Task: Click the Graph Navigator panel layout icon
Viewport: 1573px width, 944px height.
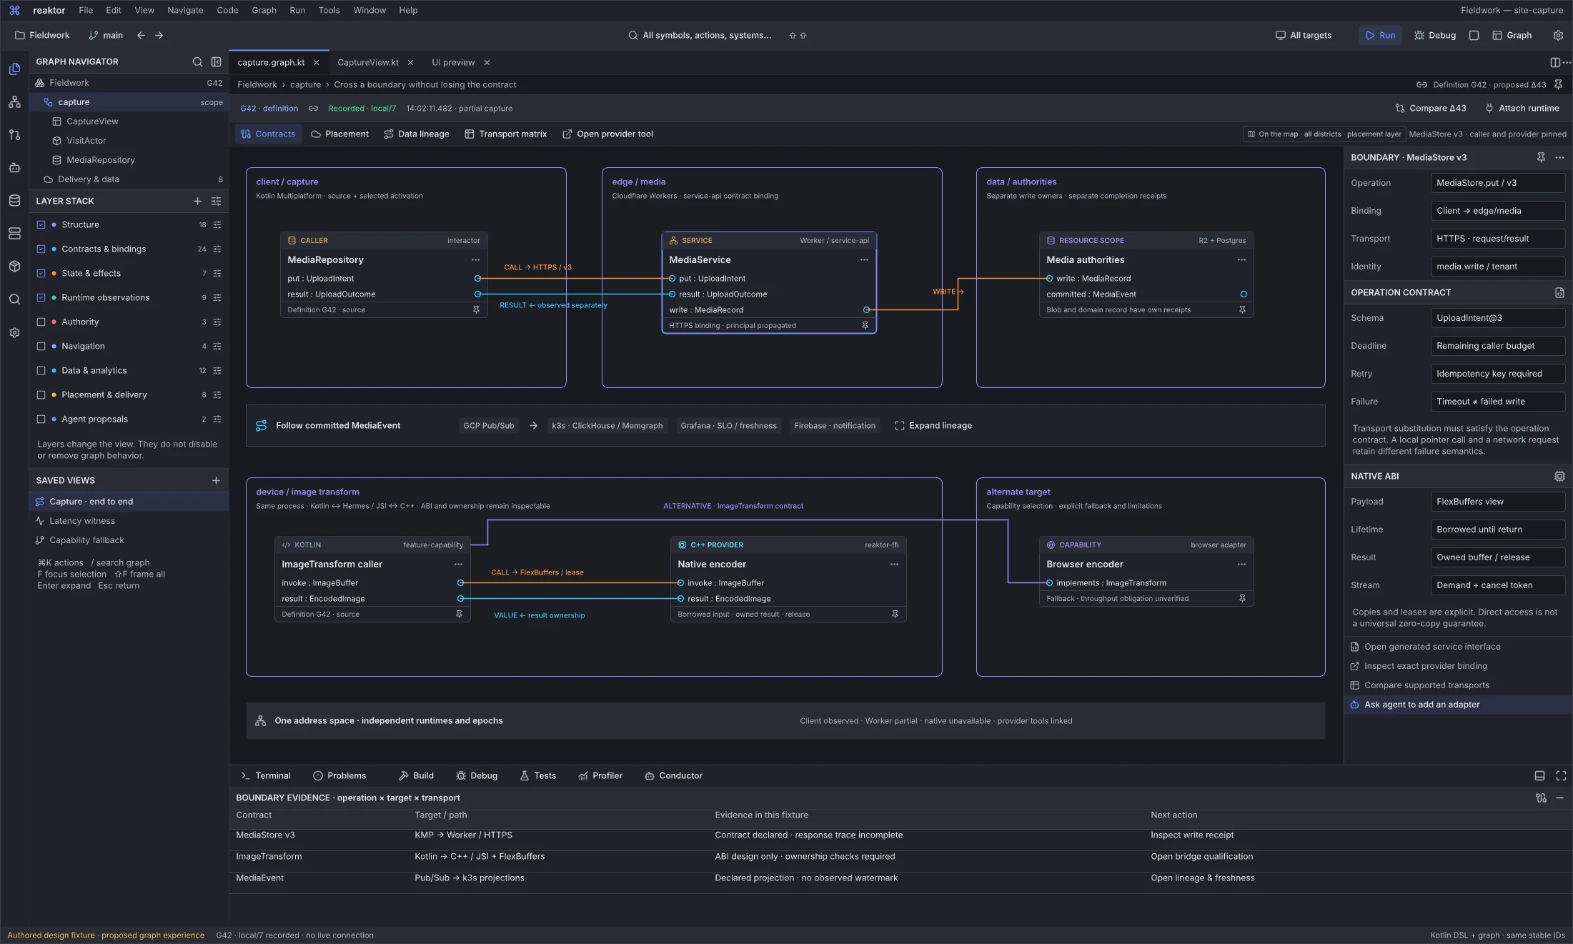Action: click(x=216, y=62)
